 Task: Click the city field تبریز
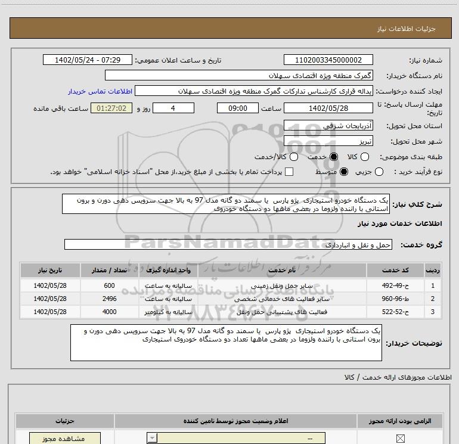coord(328,141)
